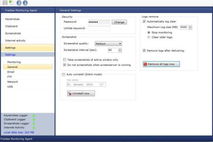Click the Screenshot interval value field
Image resolution: width=213 pixels, height=142 pixels.
pyautogui.click(x=113, y=50)
